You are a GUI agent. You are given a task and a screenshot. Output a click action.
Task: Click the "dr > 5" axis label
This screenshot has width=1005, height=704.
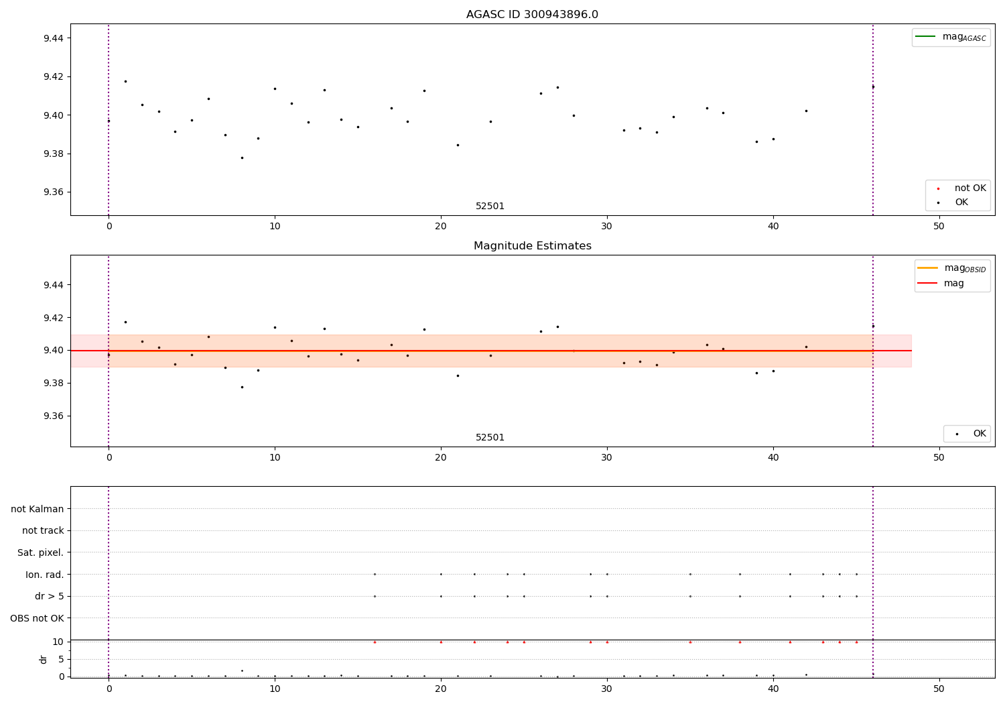click(x=50, y=597)
